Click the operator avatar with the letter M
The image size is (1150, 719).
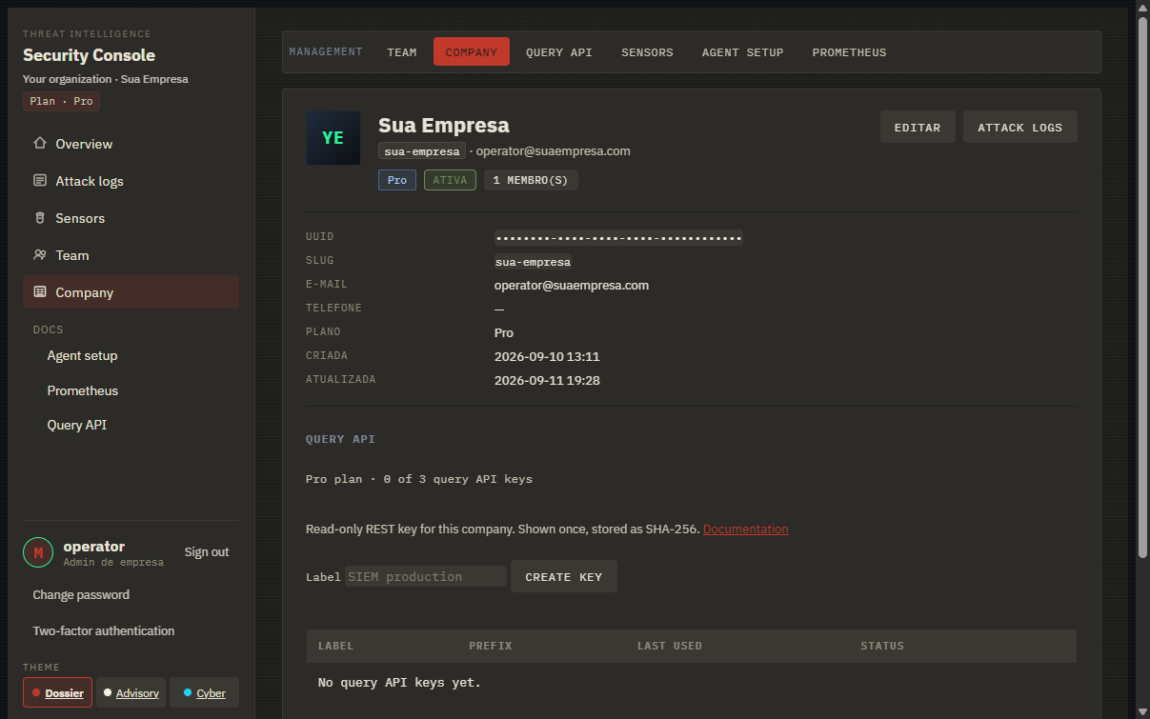38,552
